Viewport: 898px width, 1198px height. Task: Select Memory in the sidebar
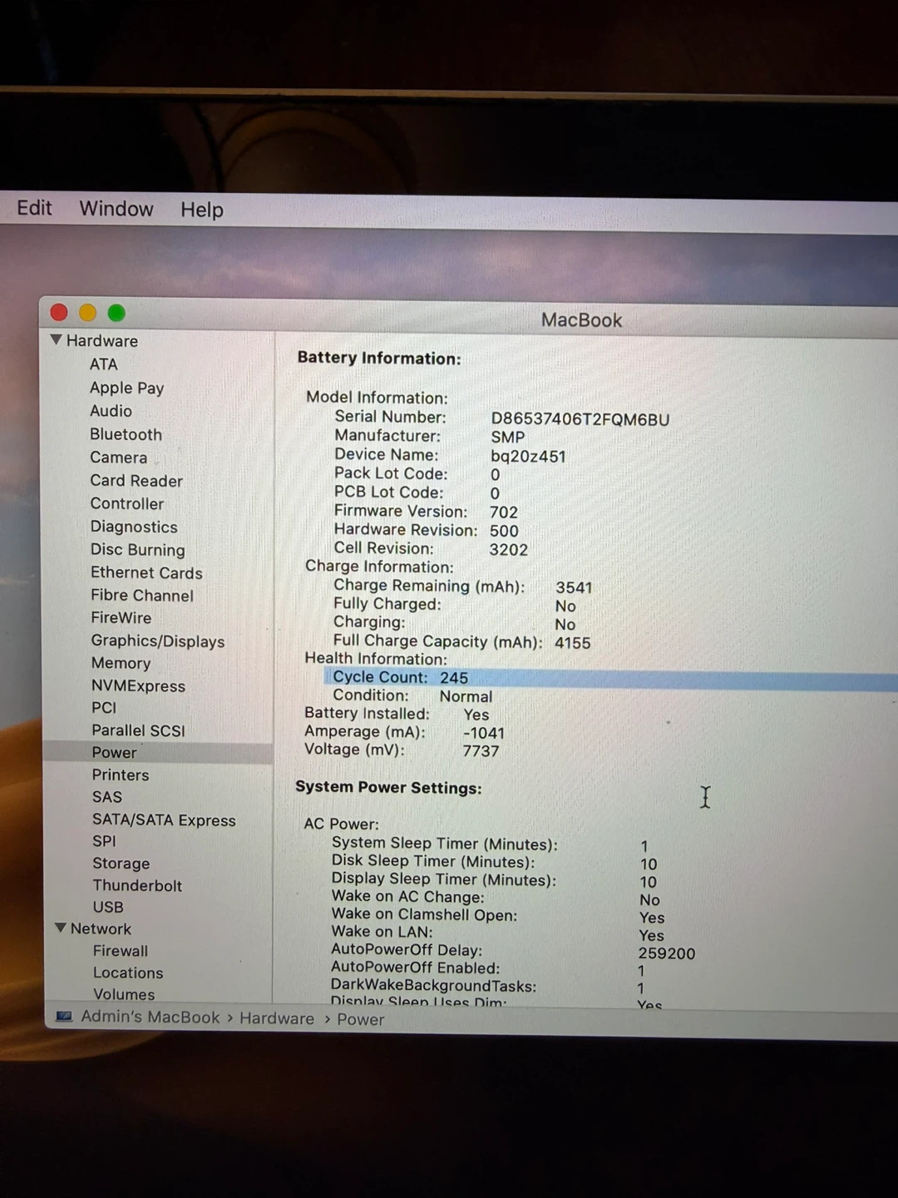pos(121,663)
